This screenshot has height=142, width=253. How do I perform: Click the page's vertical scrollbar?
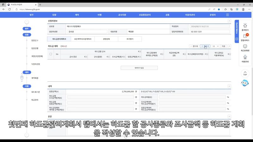(252, 92)
